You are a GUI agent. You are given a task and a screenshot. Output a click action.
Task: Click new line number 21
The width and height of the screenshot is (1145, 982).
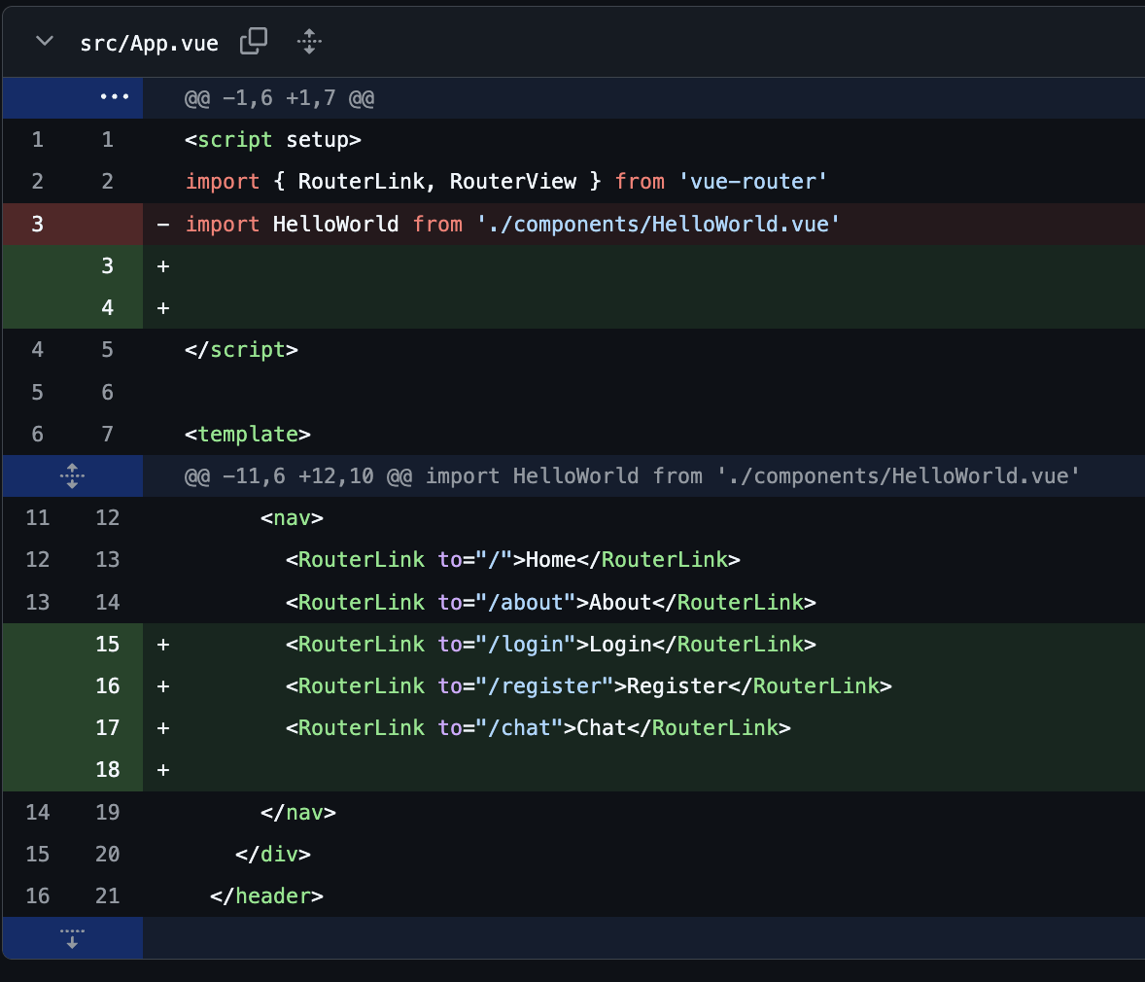(x=107, y=896)
